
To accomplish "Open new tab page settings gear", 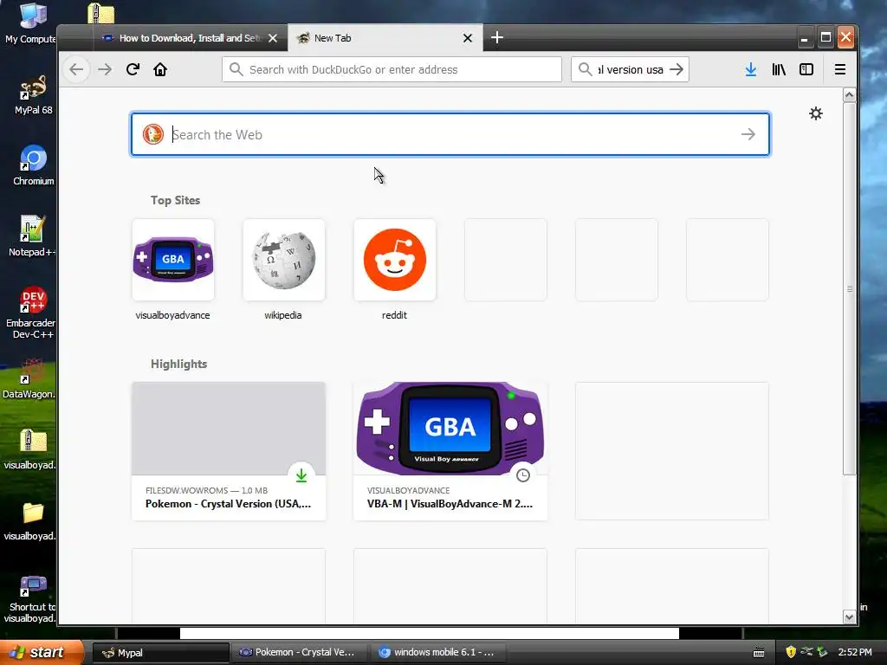I will [816, 113].
